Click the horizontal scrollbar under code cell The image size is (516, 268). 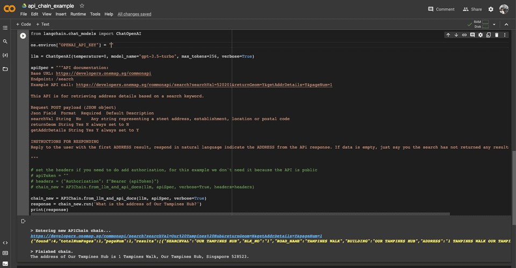[x=240, y=214]
